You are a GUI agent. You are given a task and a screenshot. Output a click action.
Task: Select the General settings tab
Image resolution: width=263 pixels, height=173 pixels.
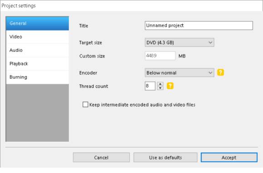click(x=37, y=24)
